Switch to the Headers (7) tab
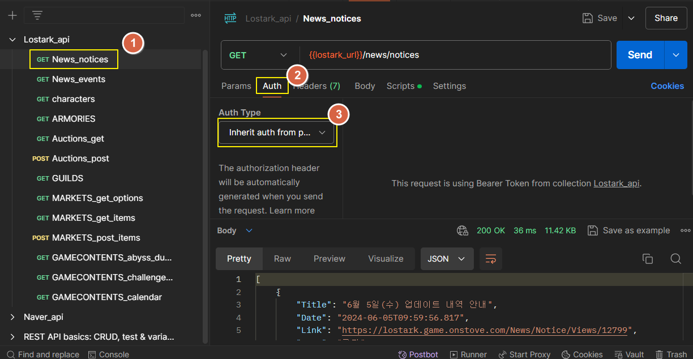This screenshot has width=693, height=359. coord(316,86)
